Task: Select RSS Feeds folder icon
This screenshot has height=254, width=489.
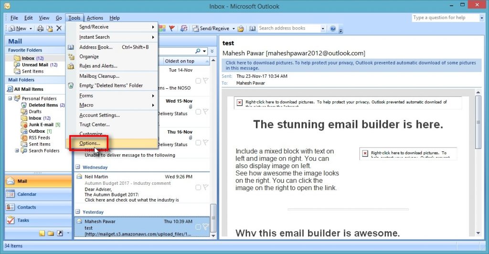Action: point(24,138)
